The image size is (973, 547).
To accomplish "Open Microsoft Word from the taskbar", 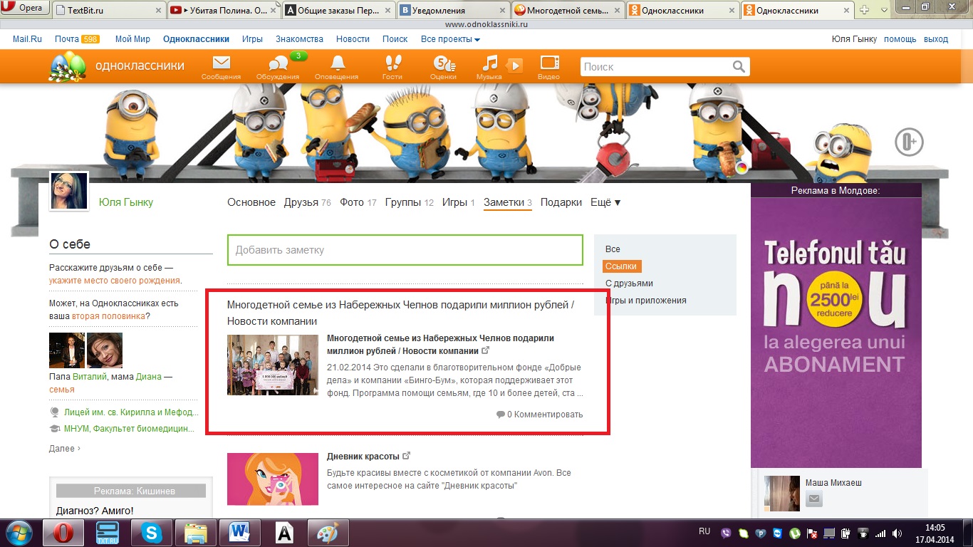I will (x=239, y=533).
